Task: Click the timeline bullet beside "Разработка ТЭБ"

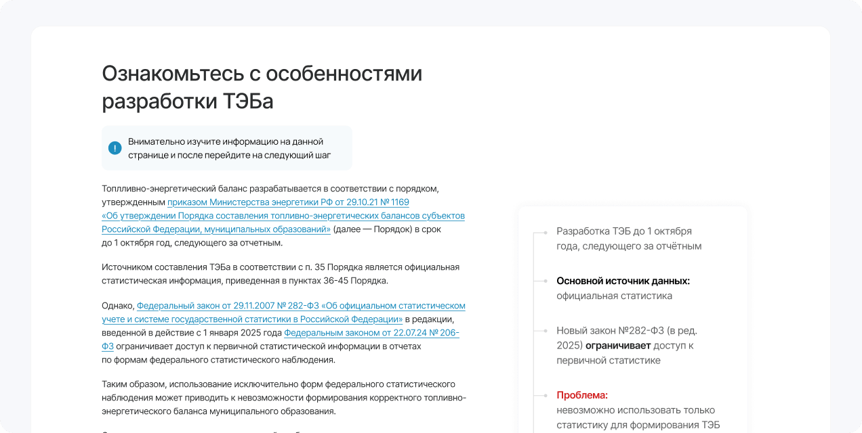Action: click(546, 232)
